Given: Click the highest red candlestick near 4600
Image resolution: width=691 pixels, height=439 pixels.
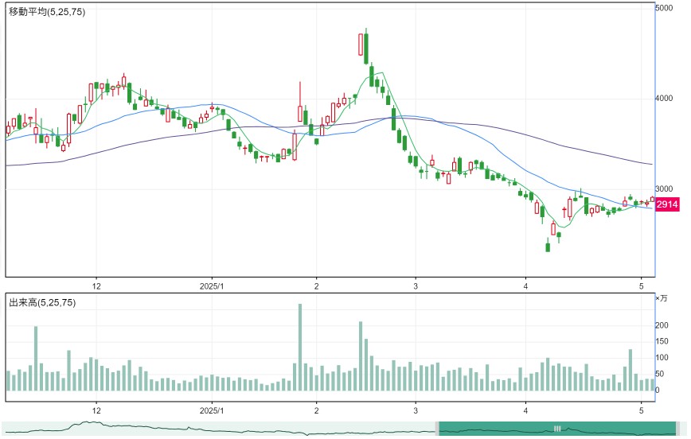Looking at the screenshot, I should coord(361,45).
